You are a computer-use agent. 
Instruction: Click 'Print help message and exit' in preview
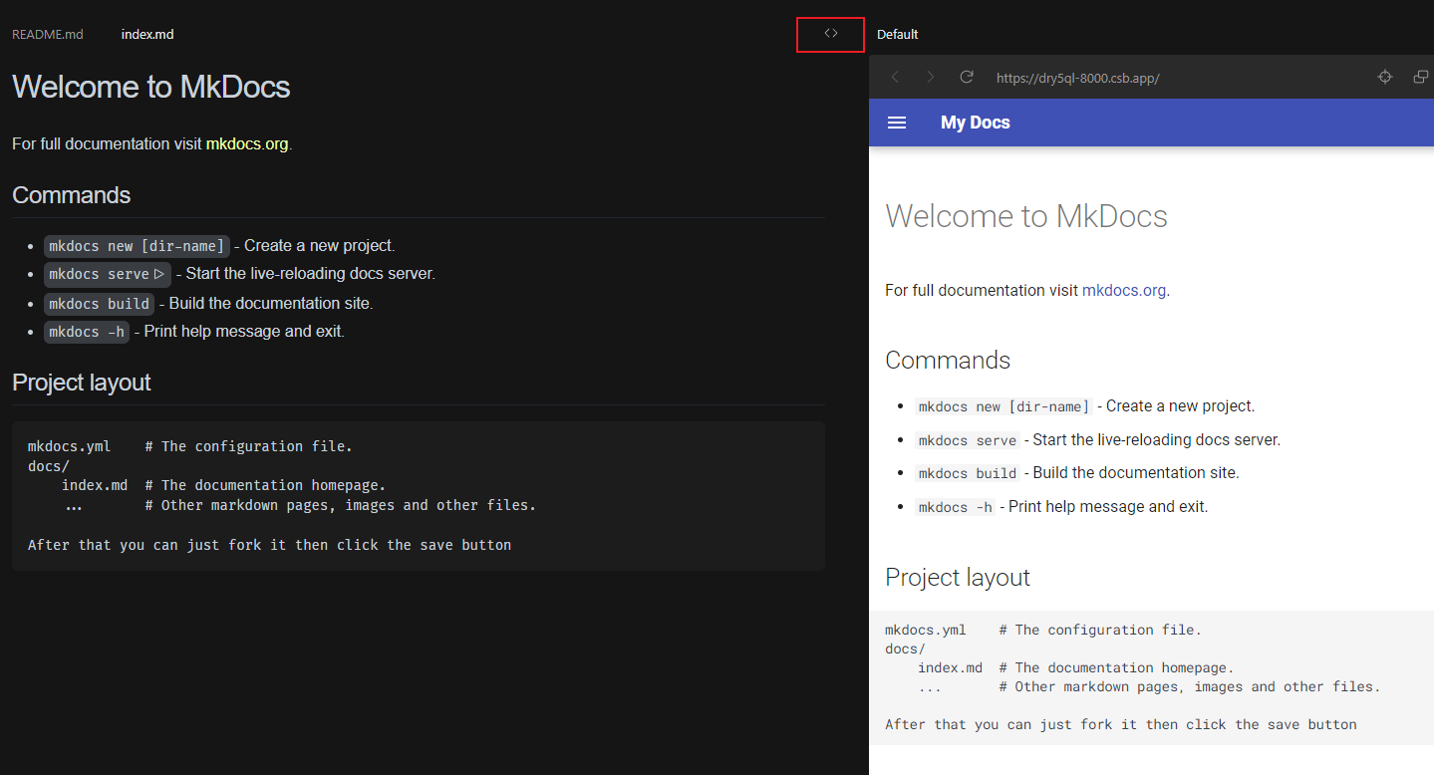point(1108,507)
